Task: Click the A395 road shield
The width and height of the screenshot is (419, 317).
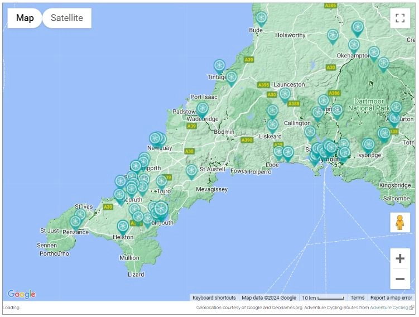Action: tap(263, 85)
